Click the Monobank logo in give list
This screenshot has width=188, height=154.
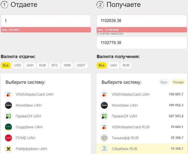(x=8, y=105)
